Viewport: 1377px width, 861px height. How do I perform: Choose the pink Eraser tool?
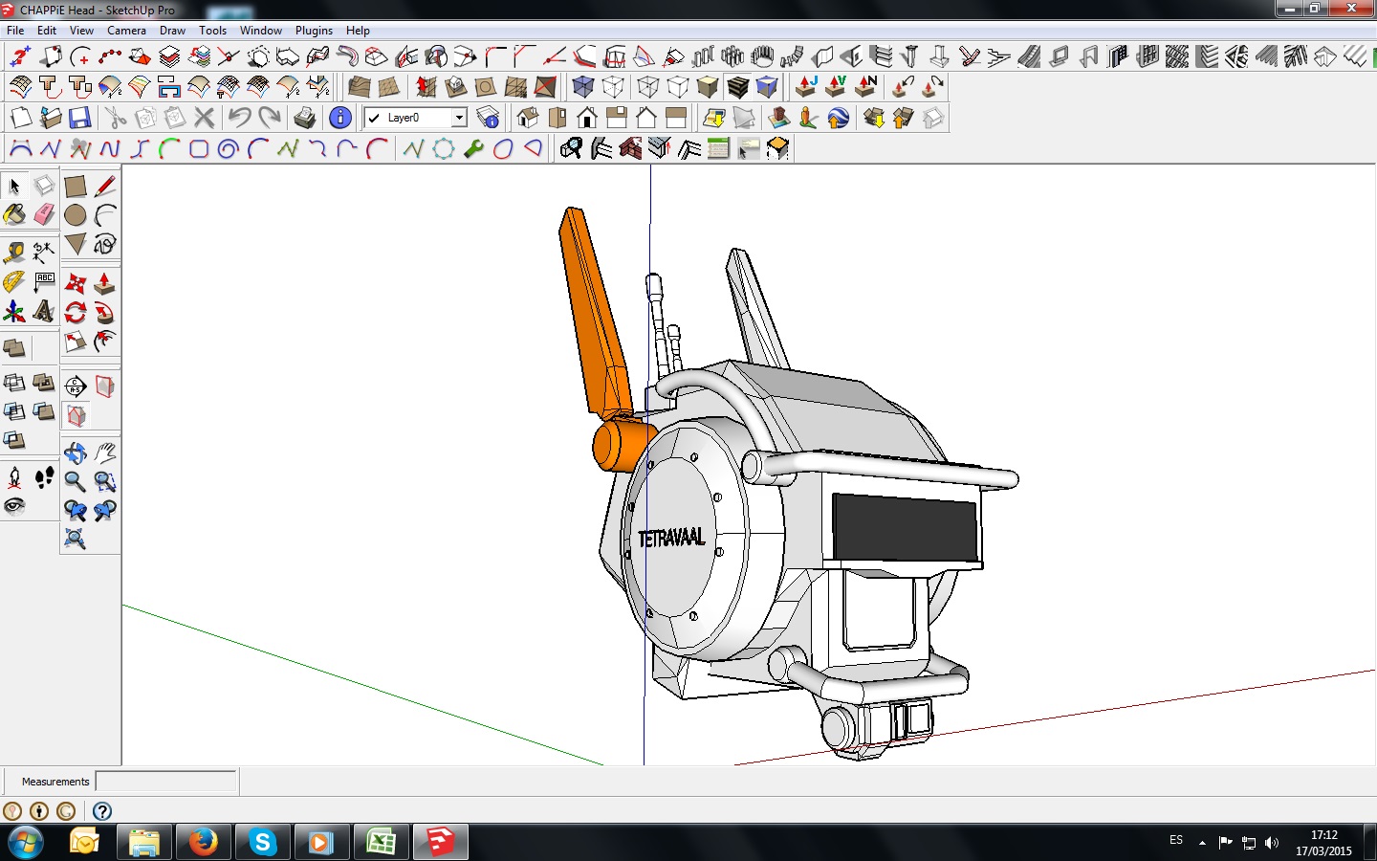(x=44, y=214)
